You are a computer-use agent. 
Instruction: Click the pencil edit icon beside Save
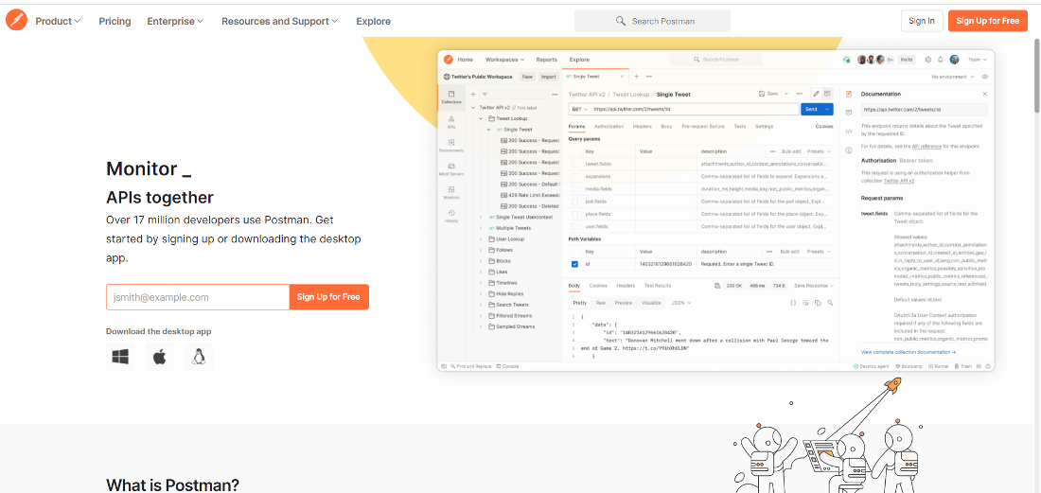click(x=817, y=94)
